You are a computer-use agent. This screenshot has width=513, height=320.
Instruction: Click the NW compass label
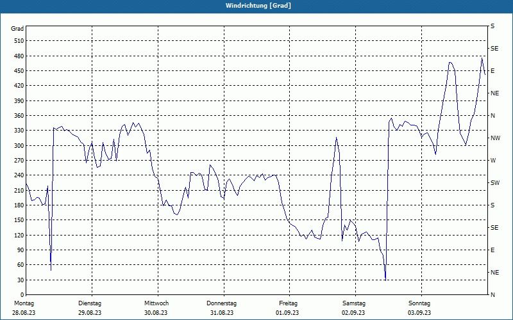(495, 138)
